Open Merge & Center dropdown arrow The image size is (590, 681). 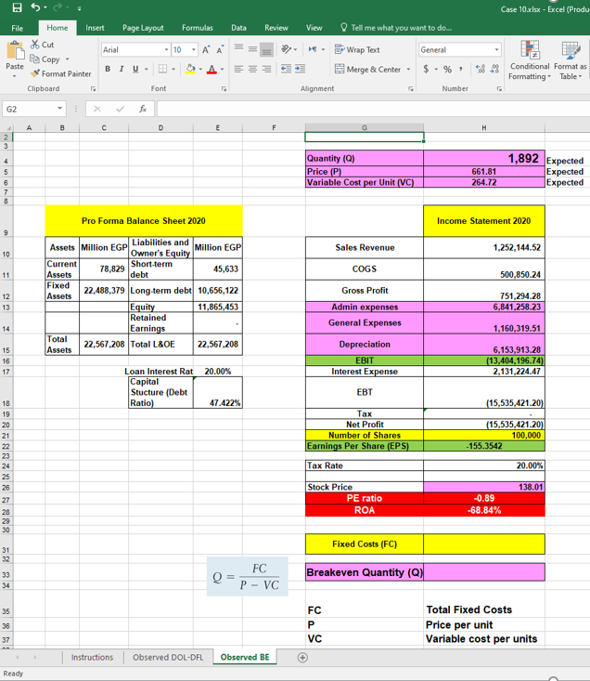pyautogui.click(x=408, y=69)
